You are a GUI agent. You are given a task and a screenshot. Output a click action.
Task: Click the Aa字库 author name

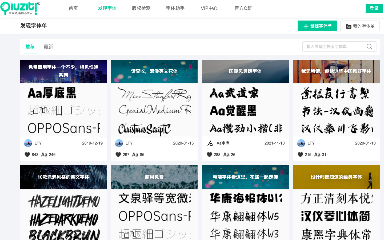223,143
